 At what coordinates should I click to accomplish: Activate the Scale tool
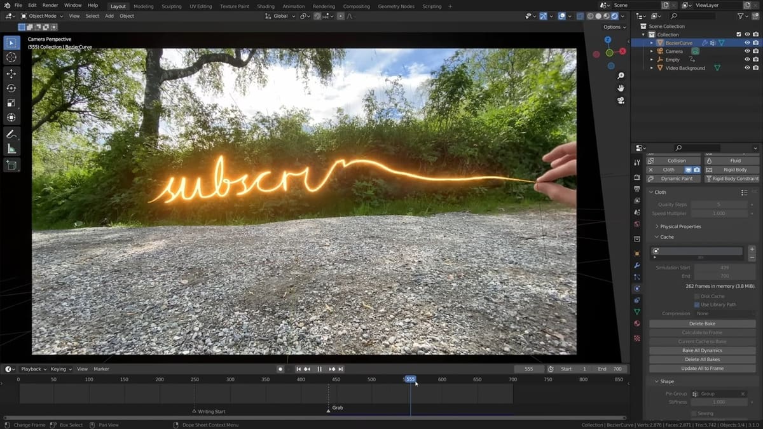point(11,102)
